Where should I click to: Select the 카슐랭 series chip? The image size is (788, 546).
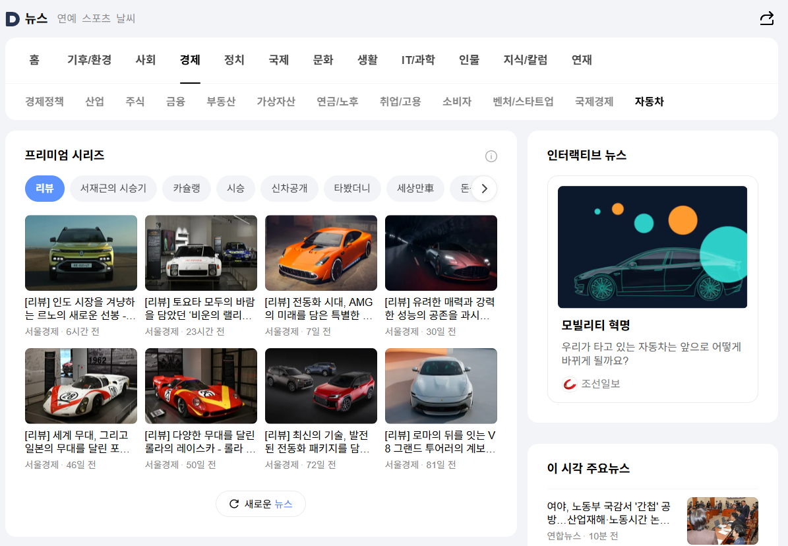[x=187, y=189]
